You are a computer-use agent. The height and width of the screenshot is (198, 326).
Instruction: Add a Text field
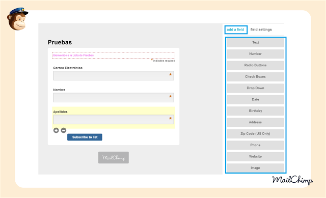(x=255, y=42)
